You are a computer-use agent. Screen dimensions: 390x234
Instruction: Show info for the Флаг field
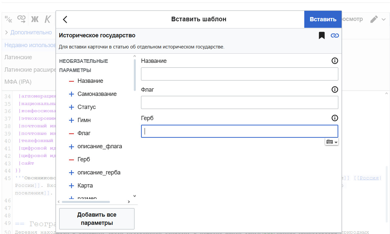pyautogui.click(x=335, y=90)
